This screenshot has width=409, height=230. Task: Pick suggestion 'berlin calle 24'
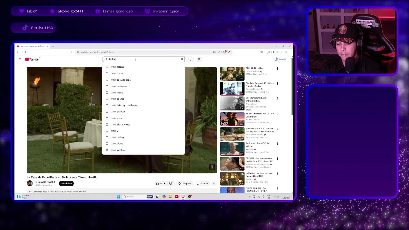(143, 112)
